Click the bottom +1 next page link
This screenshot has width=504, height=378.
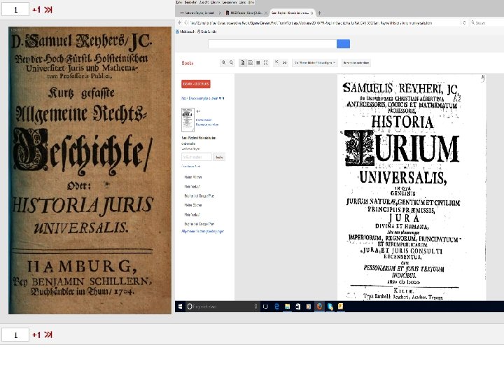(x=36, y=335)
